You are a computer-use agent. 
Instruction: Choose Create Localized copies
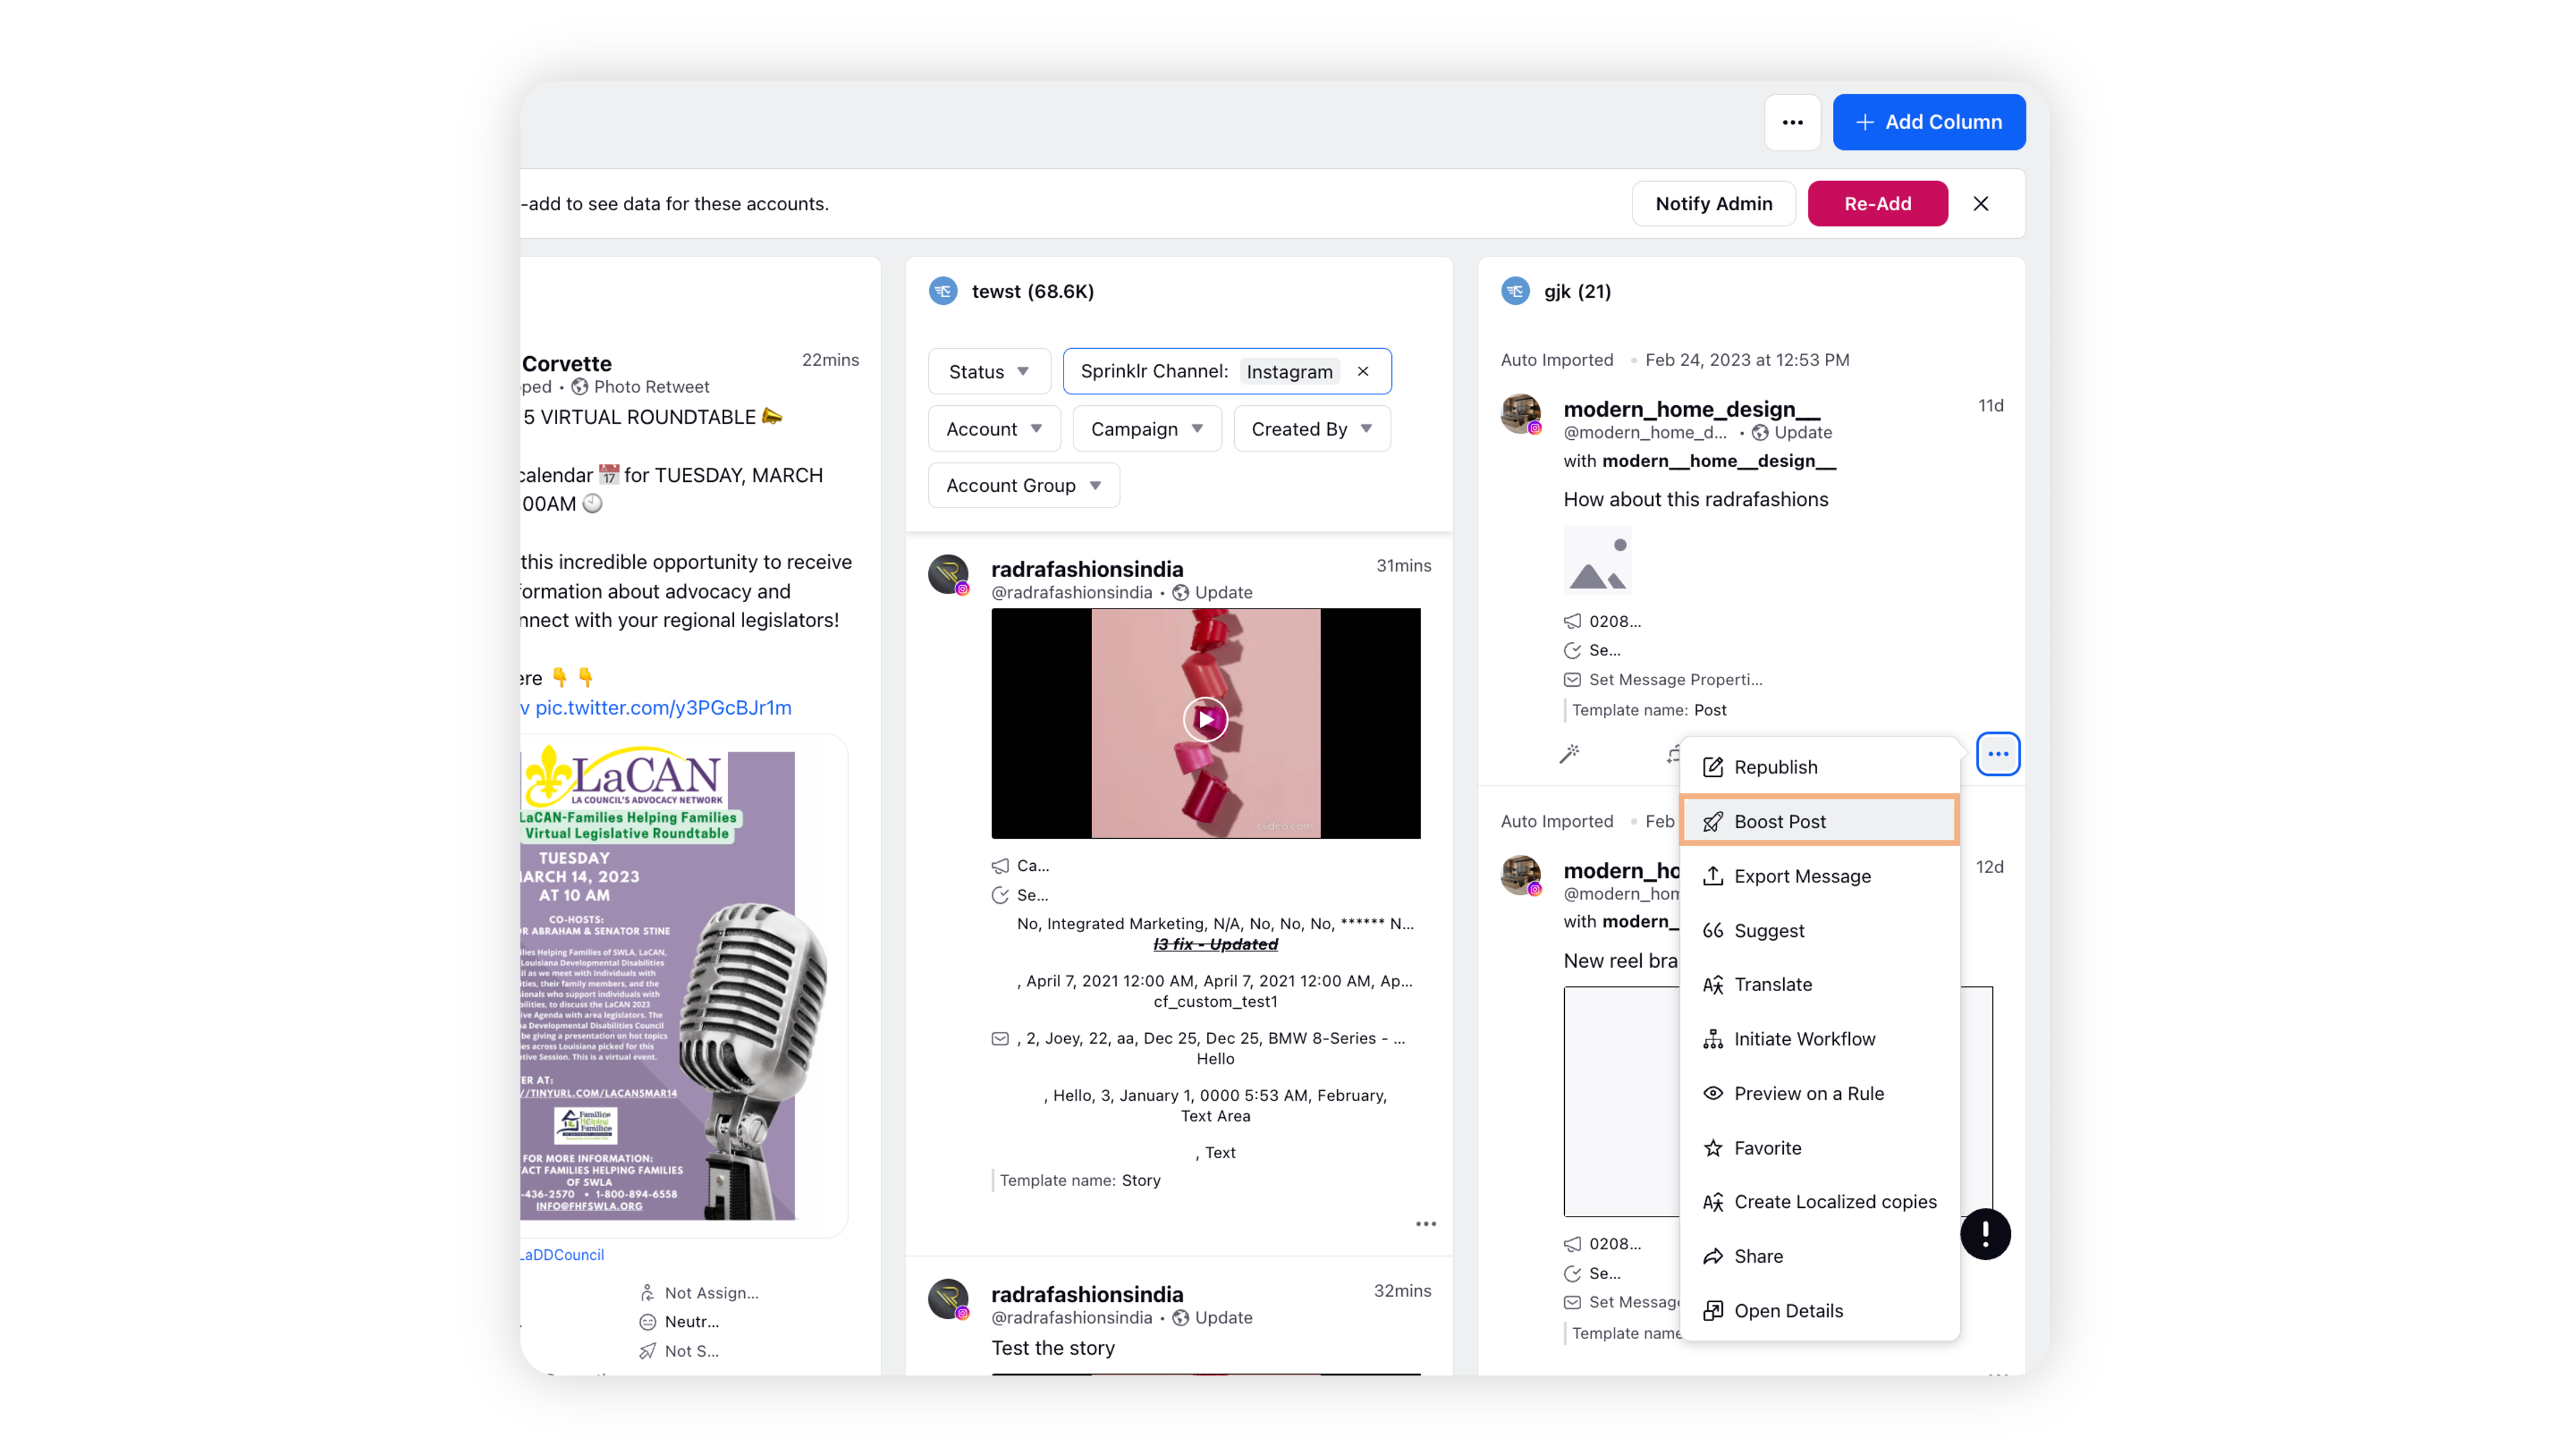[1819, 1201]
